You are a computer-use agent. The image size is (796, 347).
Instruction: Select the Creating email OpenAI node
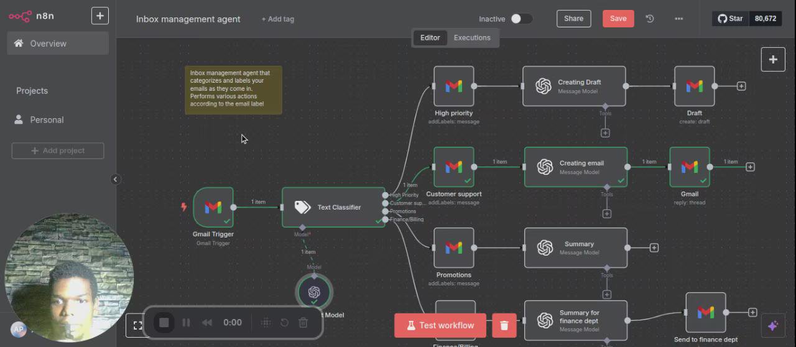(x=576, y=167)
